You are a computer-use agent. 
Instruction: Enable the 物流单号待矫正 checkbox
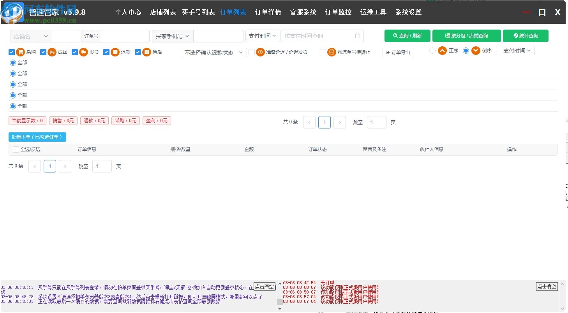tap(323, 52)
